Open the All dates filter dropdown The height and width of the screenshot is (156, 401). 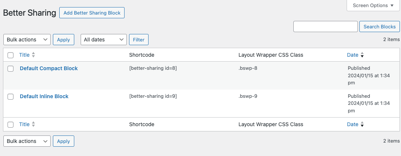coord(104,40)
